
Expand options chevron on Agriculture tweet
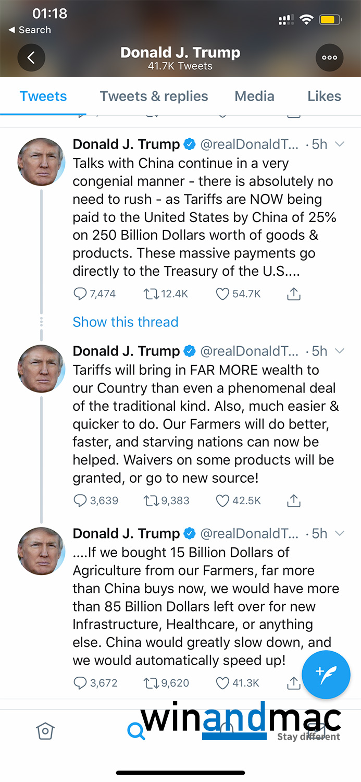340,533
